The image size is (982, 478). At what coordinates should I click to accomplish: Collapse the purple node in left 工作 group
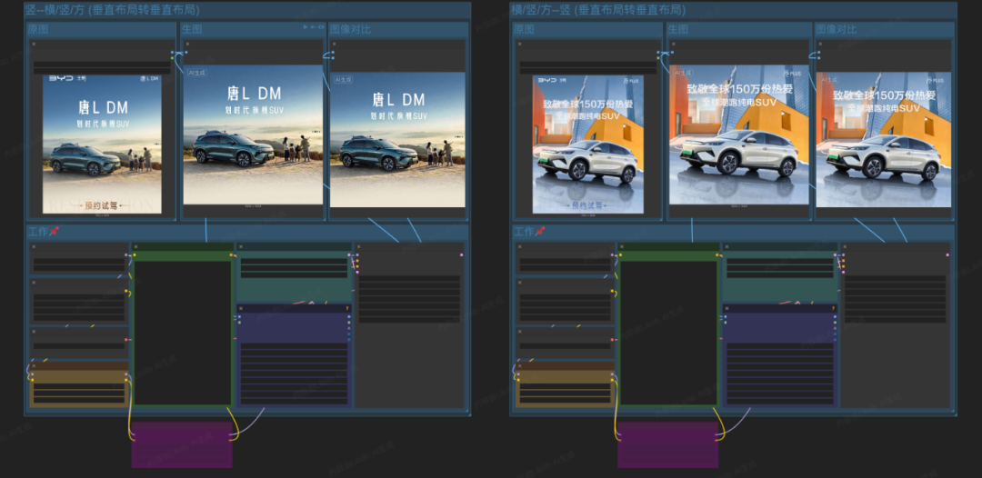pos(240,308)
